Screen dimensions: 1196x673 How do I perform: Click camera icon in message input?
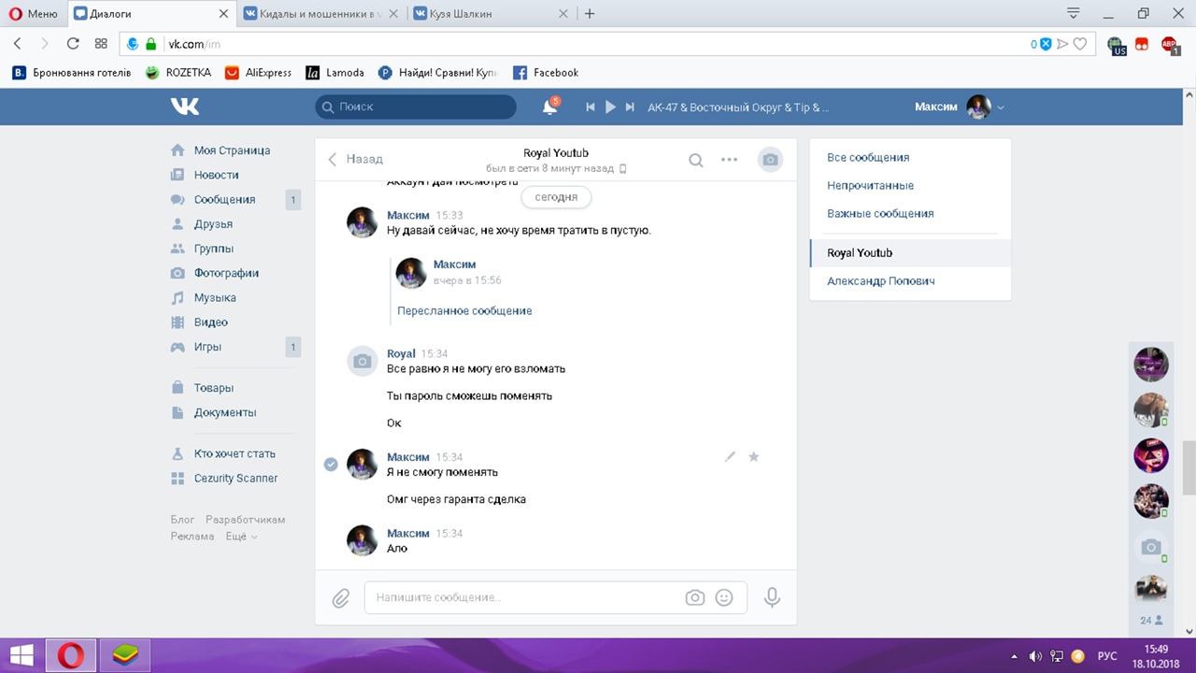(694, 597)
